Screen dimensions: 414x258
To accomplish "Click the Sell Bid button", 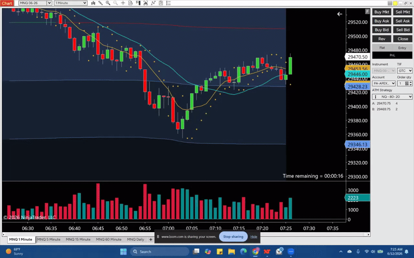I will pos(403,30).
